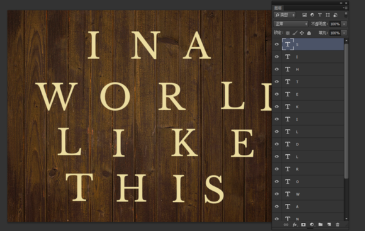The height and width of the screenshot is (231, 365).
Task: Open the 填充 fill slider arrow
Action: pos(344,33)
